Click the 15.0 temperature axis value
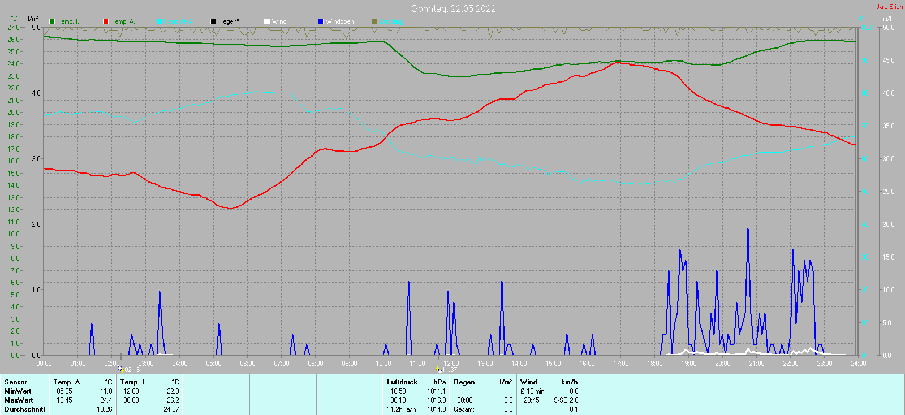The width and height of the screenshot is (905, 415). [14, 173]
